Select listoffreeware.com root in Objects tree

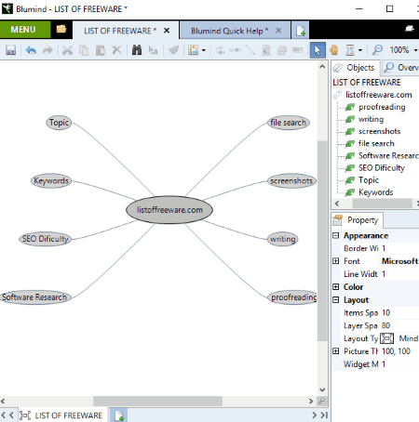pyautogui.click(x=379, y=95)
